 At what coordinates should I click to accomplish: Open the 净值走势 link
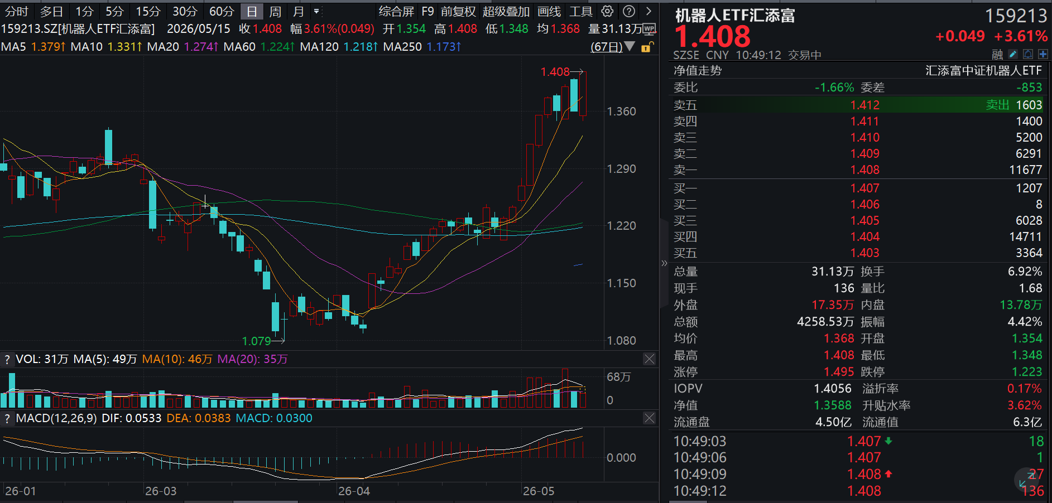click(698, 70)
